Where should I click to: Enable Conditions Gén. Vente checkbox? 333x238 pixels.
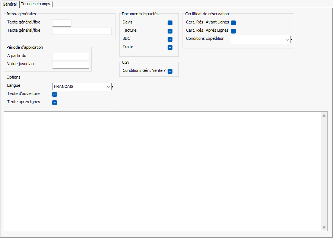170,71
